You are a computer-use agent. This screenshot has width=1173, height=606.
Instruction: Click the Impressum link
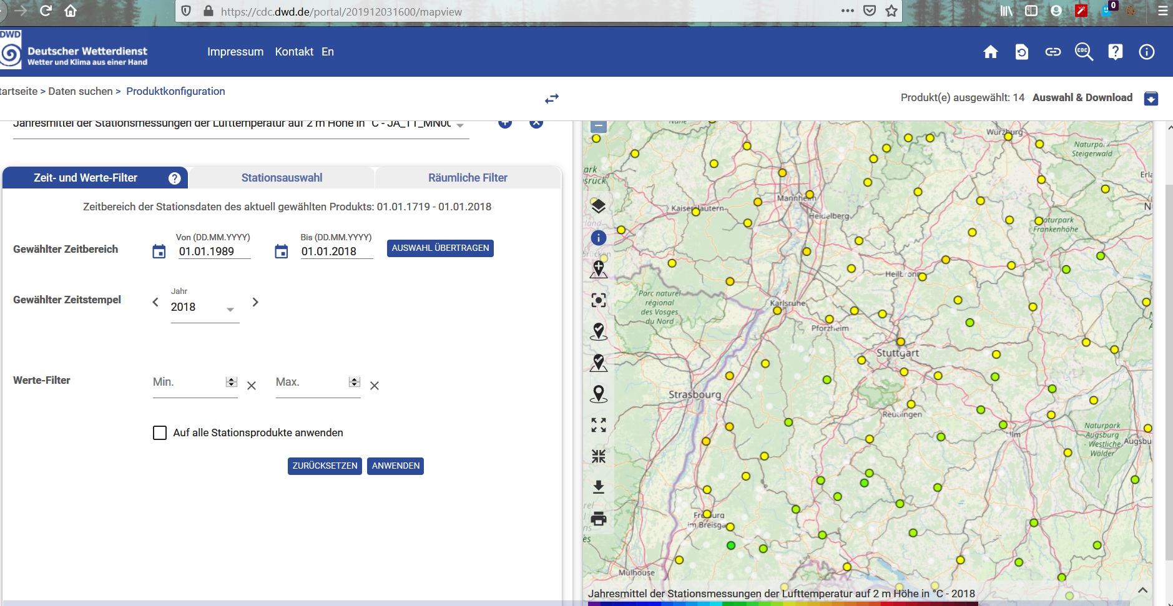click(235, 52)
